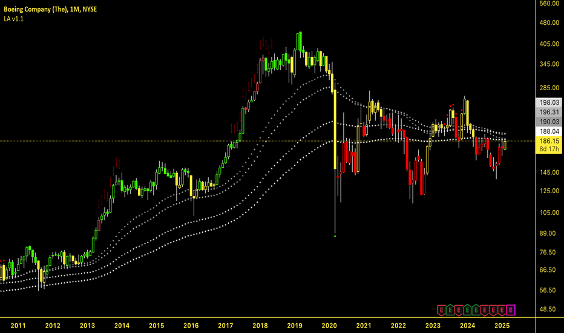Image resolution: width=564 pixels, height=333 pixels.
Task: Click the 105.00 price axis value
Action: tap(549, 213)
